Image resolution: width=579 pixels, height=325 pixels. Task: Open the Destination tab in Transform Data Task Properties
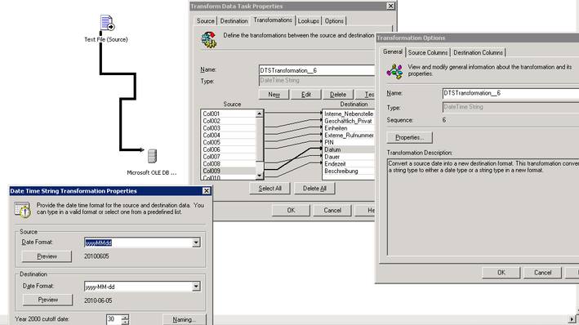point(234,21)
